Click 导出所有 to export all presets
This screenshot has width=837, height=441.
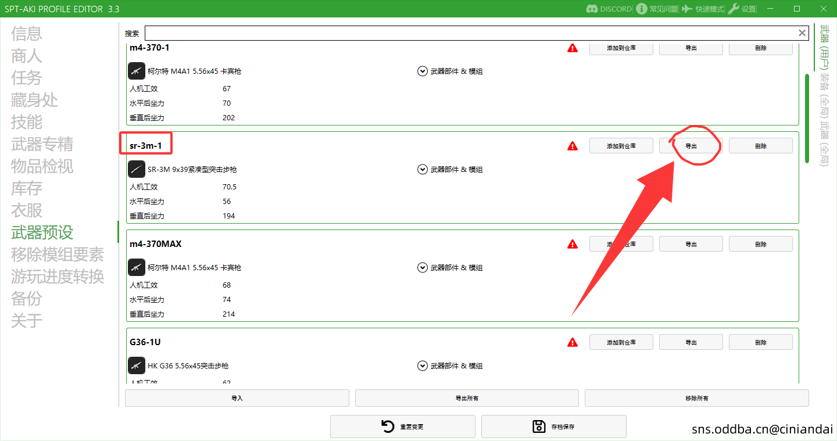[467, 398]
